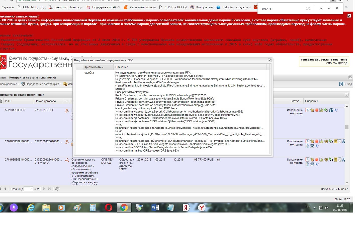Viewport: 361px width, 225px height.
Task: Click gavel icon in row 278000167014
Action: point(67,110)
